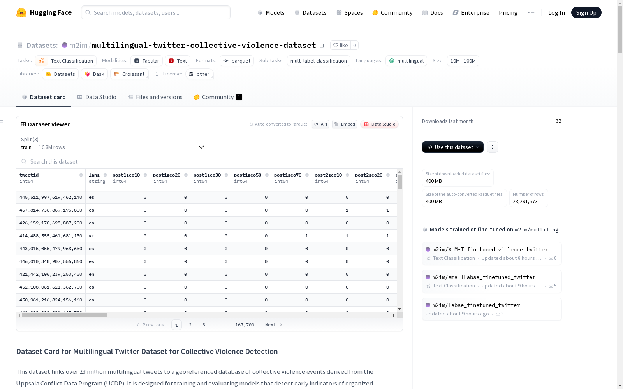Open the 'other' license tag
The width and height of the screenshot is (623, 389).
point(199,74)
